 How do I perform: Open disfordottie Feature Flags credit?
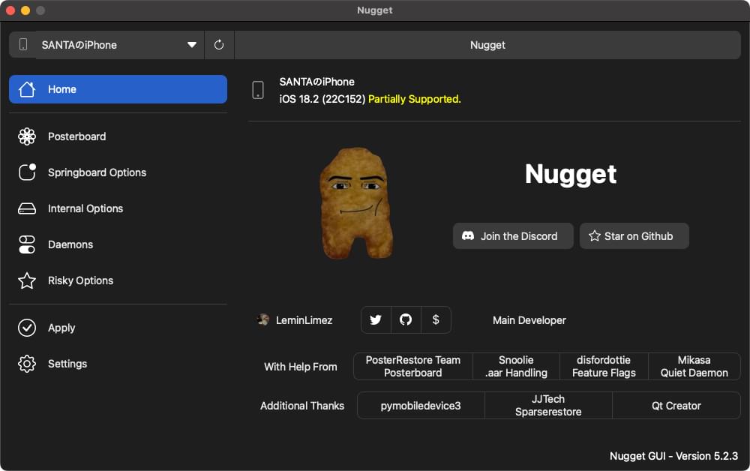pos(604,366)
